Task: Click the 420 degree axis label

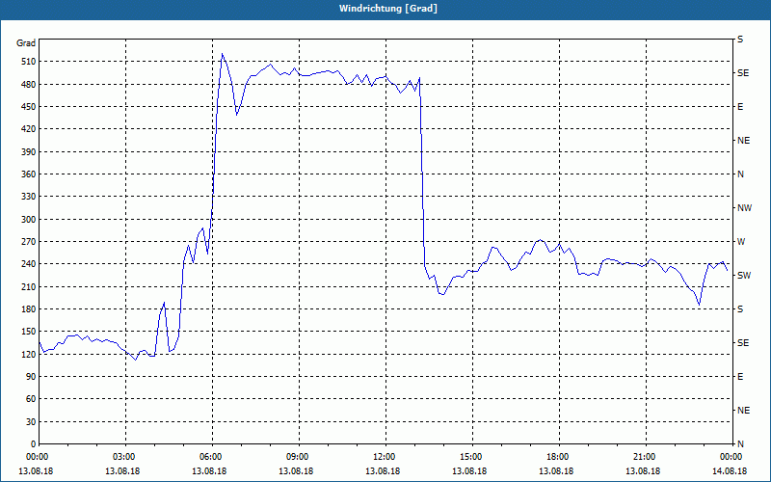Action: coord(29,129)
